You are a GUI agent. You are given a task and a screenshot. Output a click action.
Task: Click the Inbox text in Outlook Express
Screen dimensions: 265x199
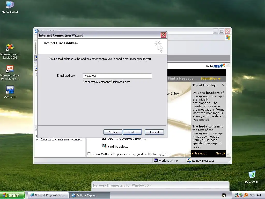[x=175, y=94]
